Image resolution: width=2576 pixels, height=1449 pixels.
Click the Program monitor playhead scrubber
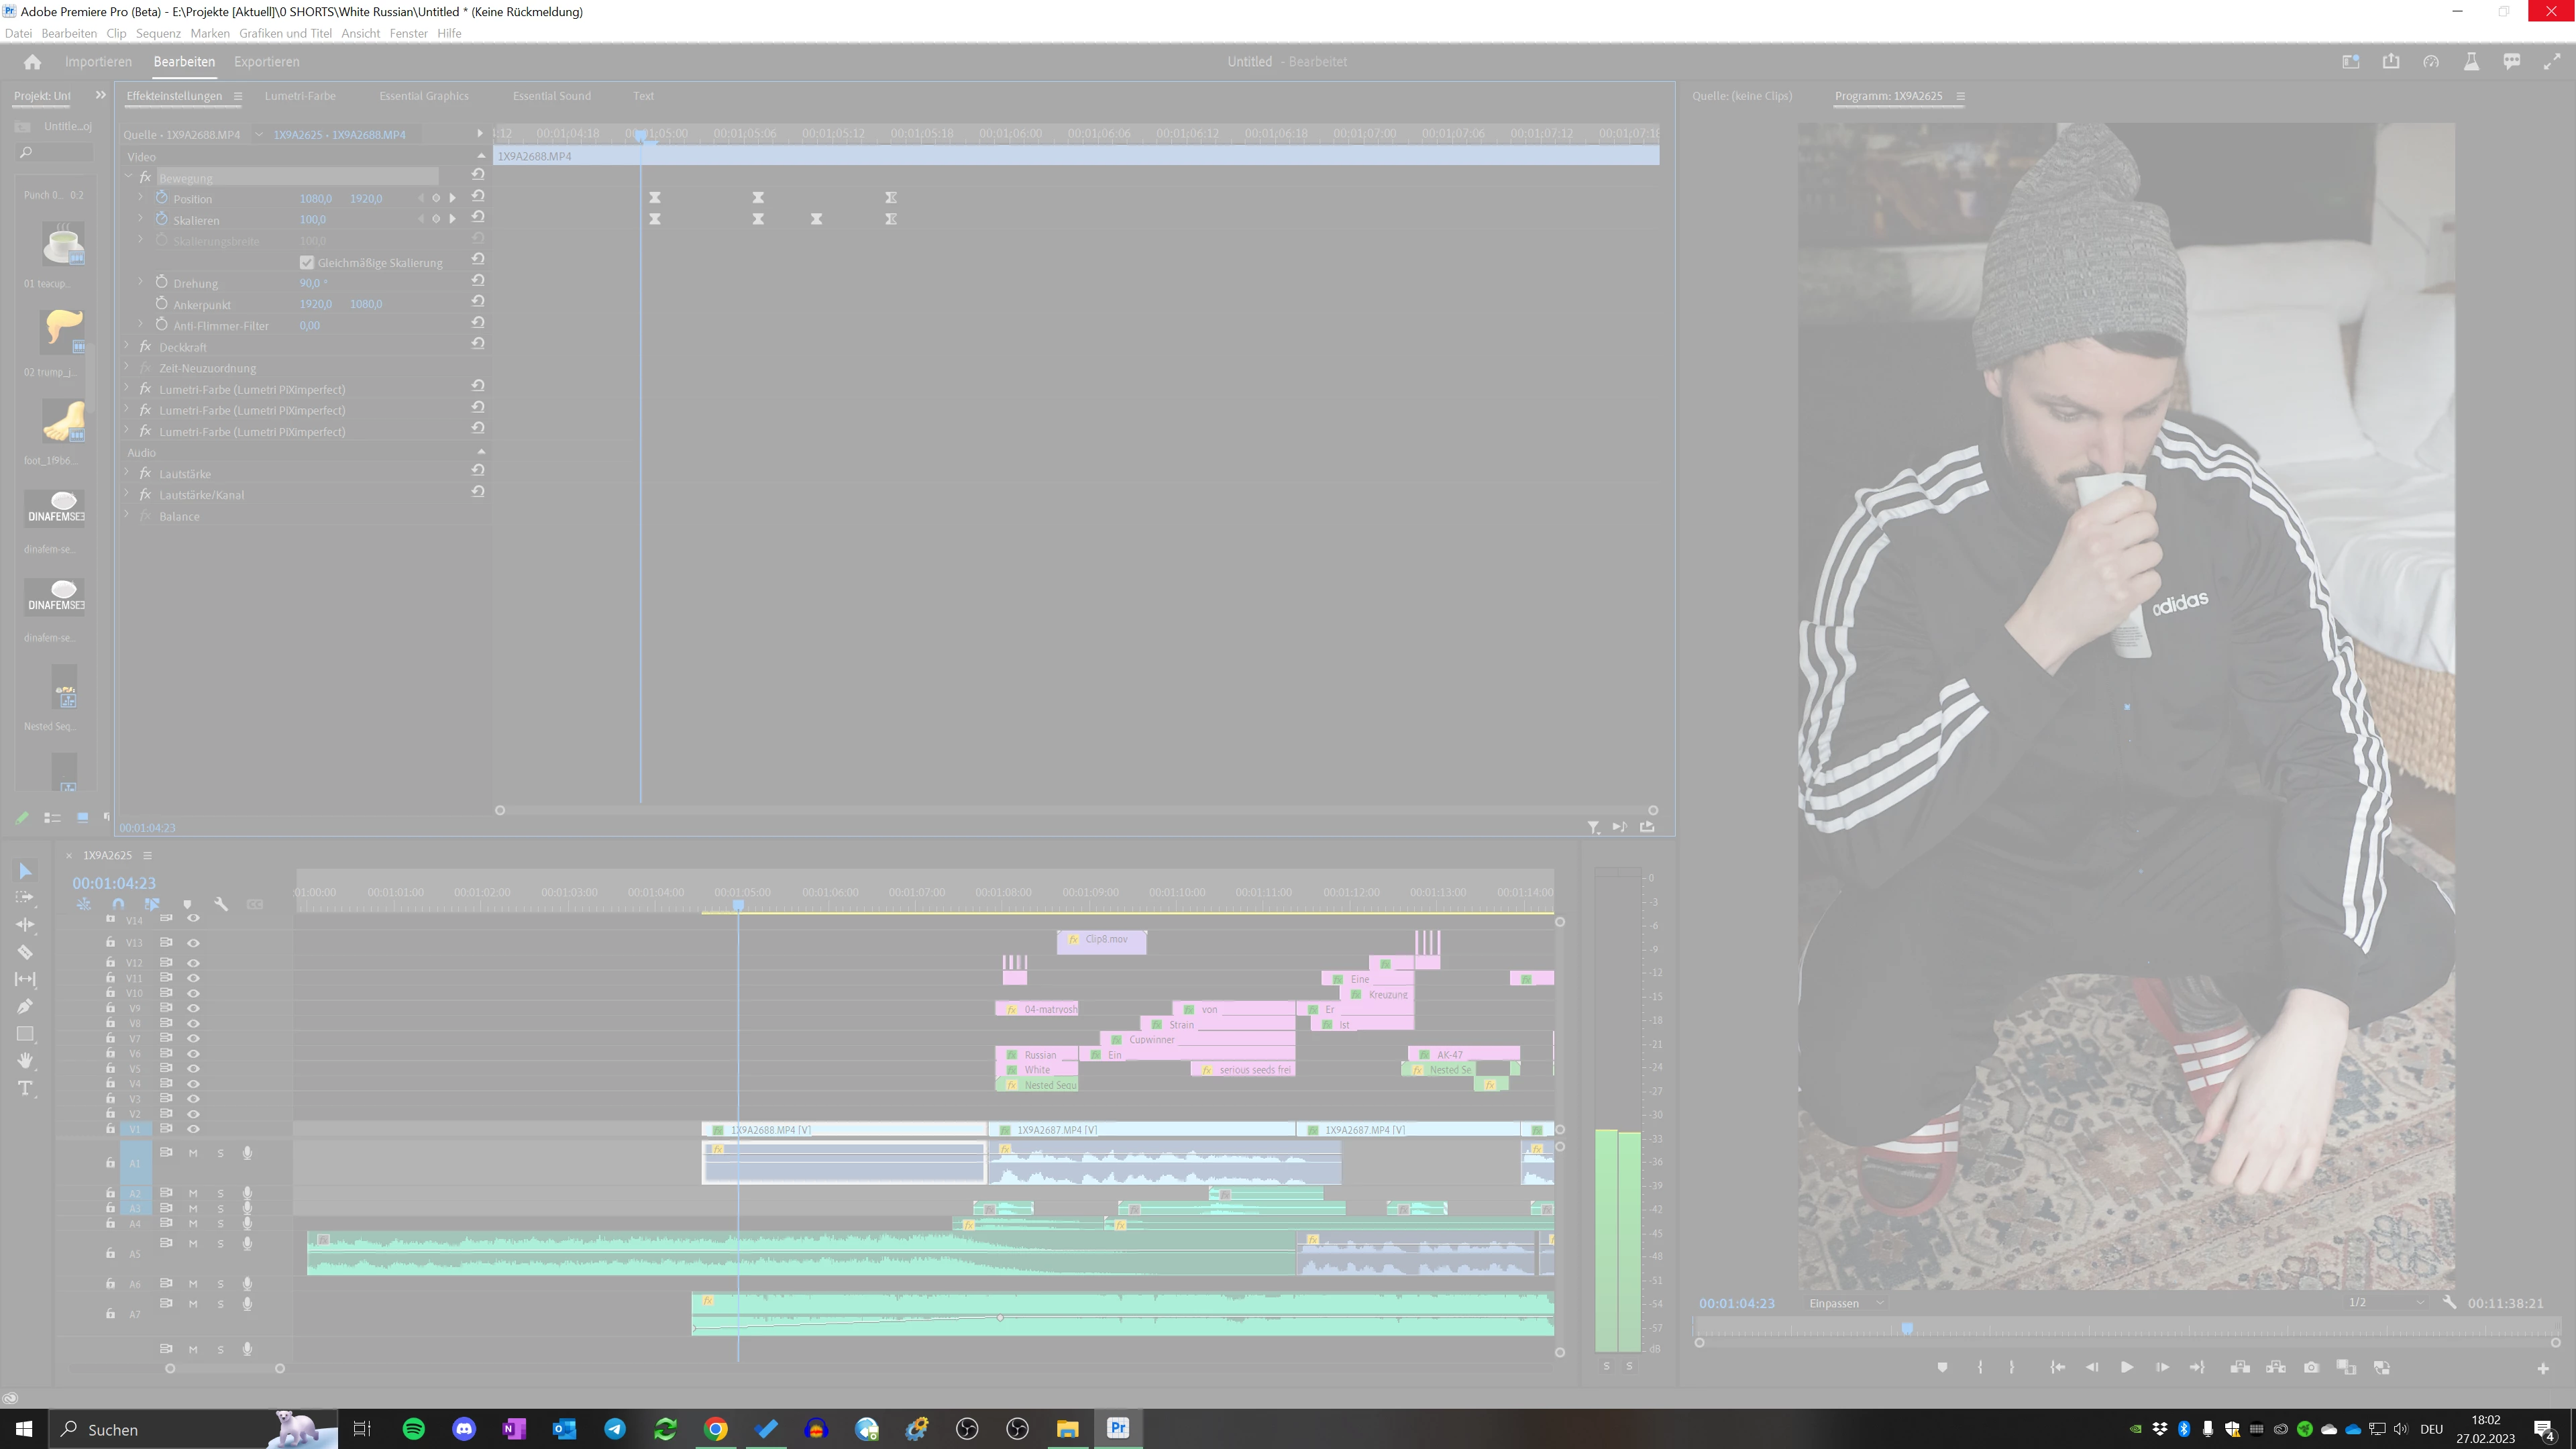point(1907,1328)
